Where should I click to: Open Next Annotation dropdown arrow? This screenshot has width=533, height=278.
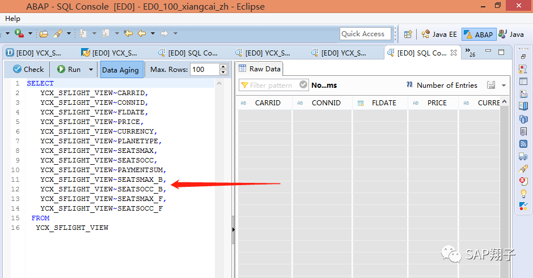[94, 33]
